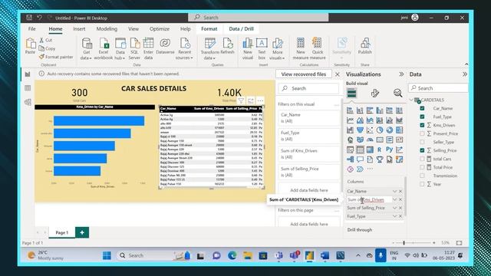This screenshot has width=491, height=276.
Task: Check the Transmission field
Action: pyautogui.click(x=422, y=176)
